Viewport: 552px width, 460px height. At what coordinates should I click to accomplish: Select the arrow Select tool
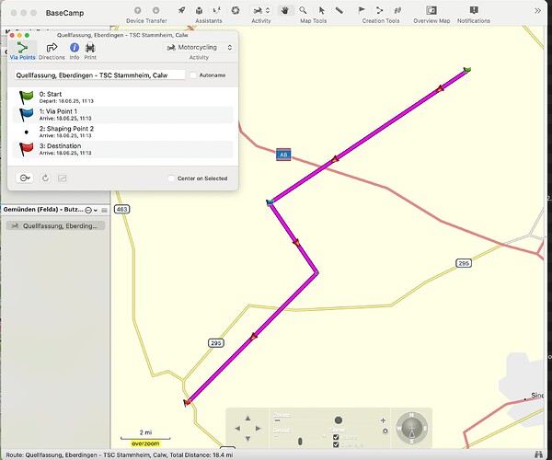click(321, 10)
